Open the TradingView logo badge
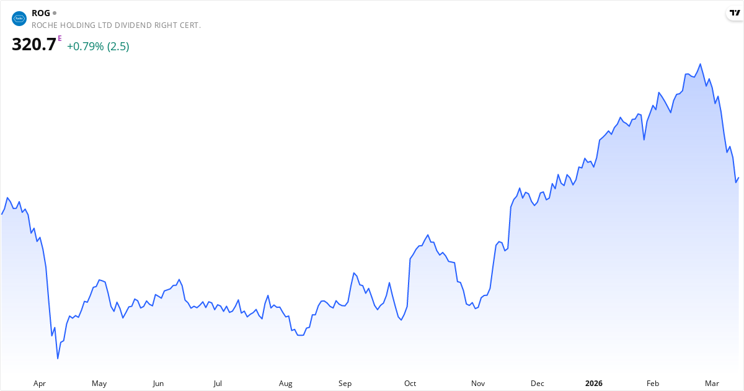This screenshot has height=391, width=744. [x=734, y=14]
